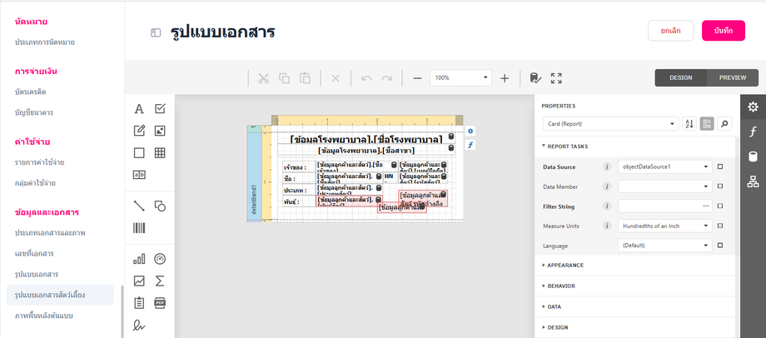Click the Language property marker square
This screenshot has height=338, width=766.
720,246
